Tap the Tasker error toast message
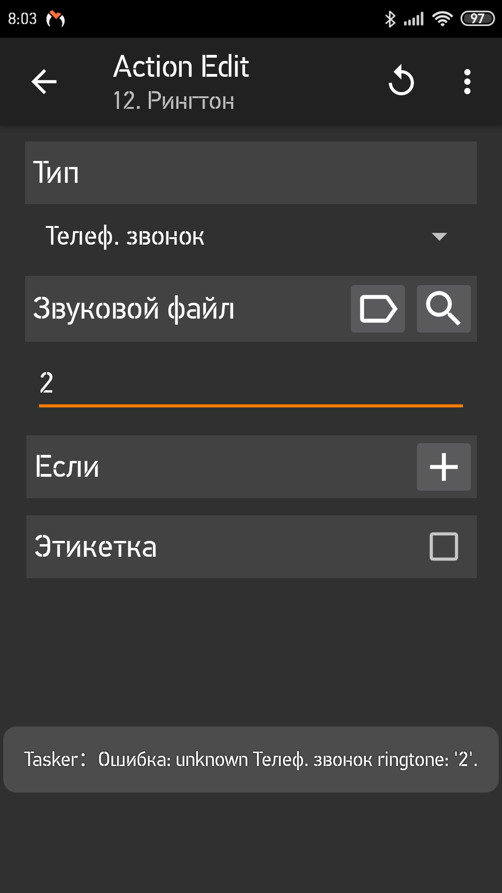502x893 pixels. click(x=251, y=760)
